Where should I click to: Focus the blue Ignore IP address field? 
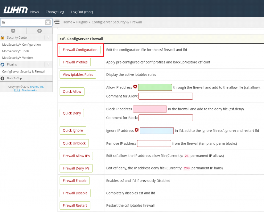coord(156,131)
